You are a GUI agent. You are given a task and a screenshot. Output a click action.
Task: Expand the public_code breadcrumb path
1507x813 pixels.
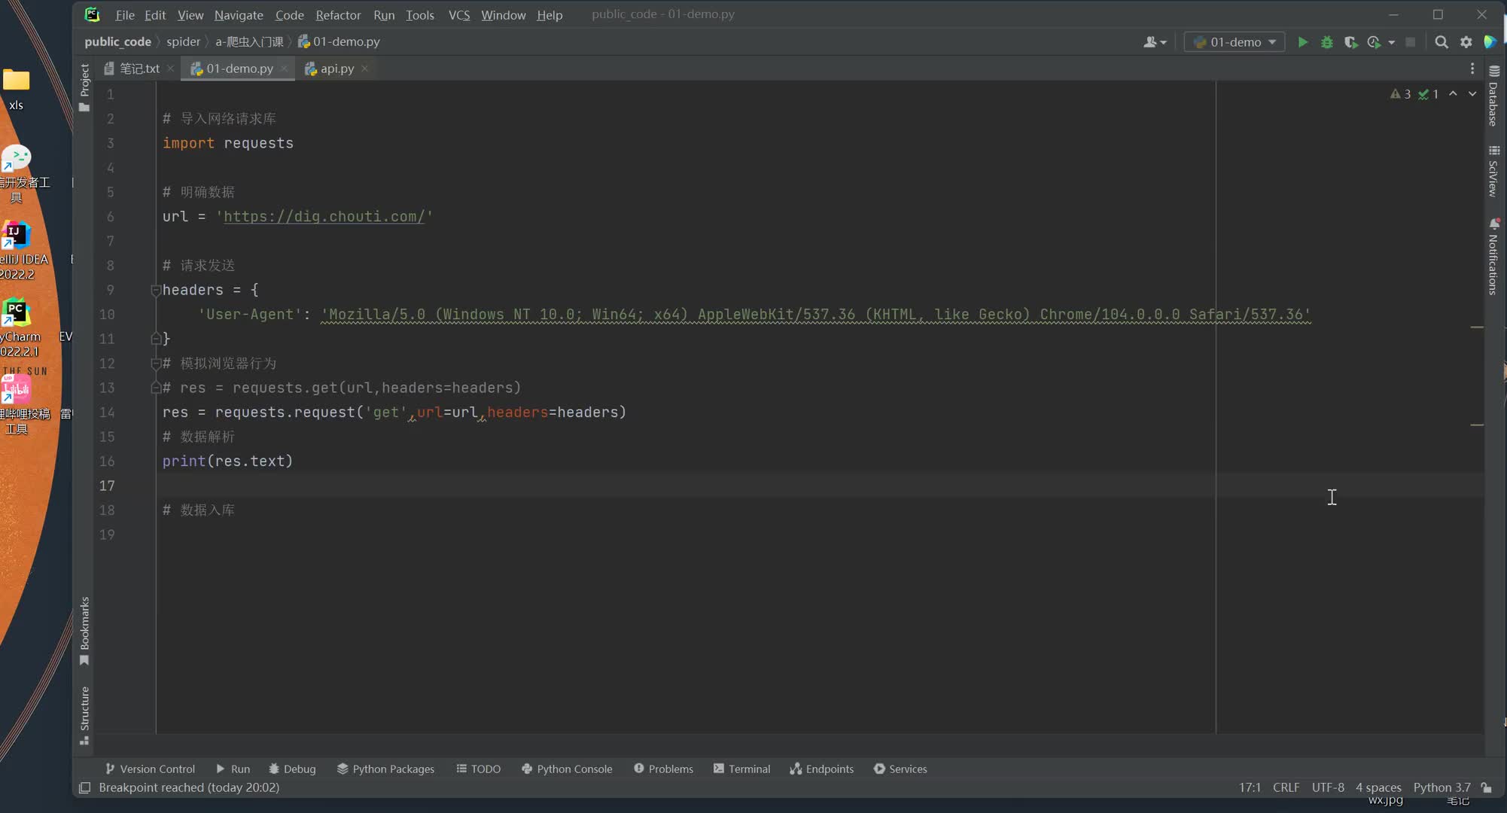(117, 41)
